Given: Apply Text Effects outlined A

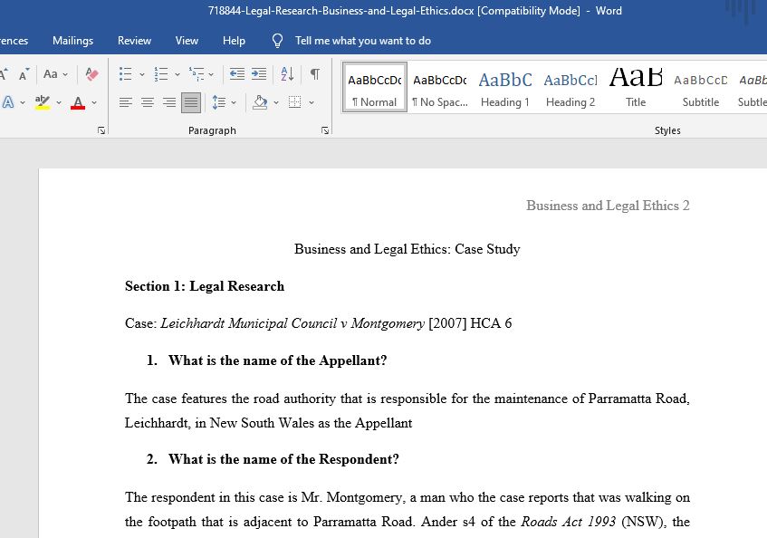Looking at the screenshot, I should click(x=8, y=102).
